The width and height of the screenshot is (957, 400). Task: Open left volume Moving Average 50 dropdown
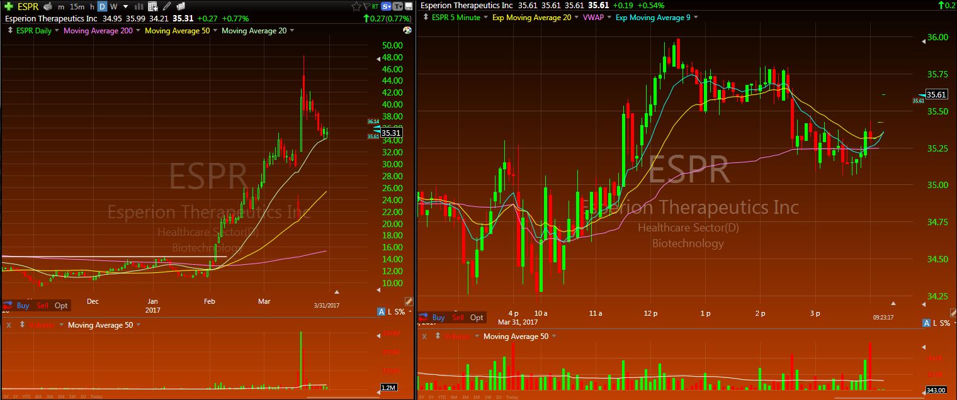[x=138, y=325]
